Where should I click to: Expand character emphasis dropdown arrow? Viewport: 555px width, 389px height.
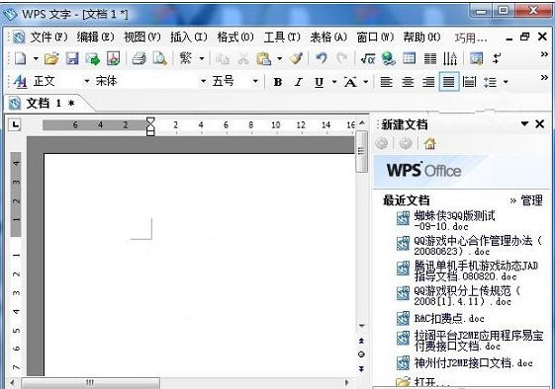coord(366,82)
